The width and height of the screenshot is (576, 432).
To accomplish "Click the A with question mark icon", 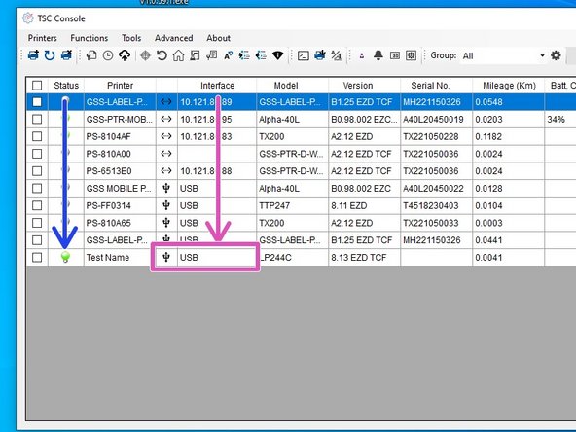I will pyautogui.click(x=228, y=55).
